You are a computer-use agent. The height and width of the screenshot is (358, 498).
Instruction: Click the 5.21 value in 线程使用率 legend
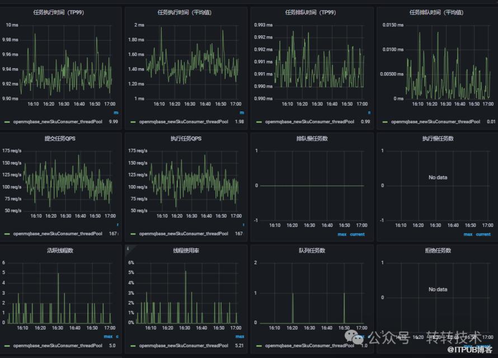(239, 346)
